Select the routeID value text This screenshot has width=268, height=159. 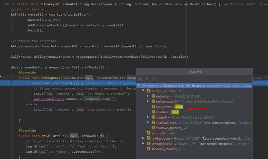pos(192,118)
